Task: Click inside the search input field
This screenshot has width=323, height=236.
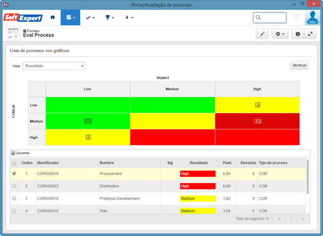Action: click(270, 17)
